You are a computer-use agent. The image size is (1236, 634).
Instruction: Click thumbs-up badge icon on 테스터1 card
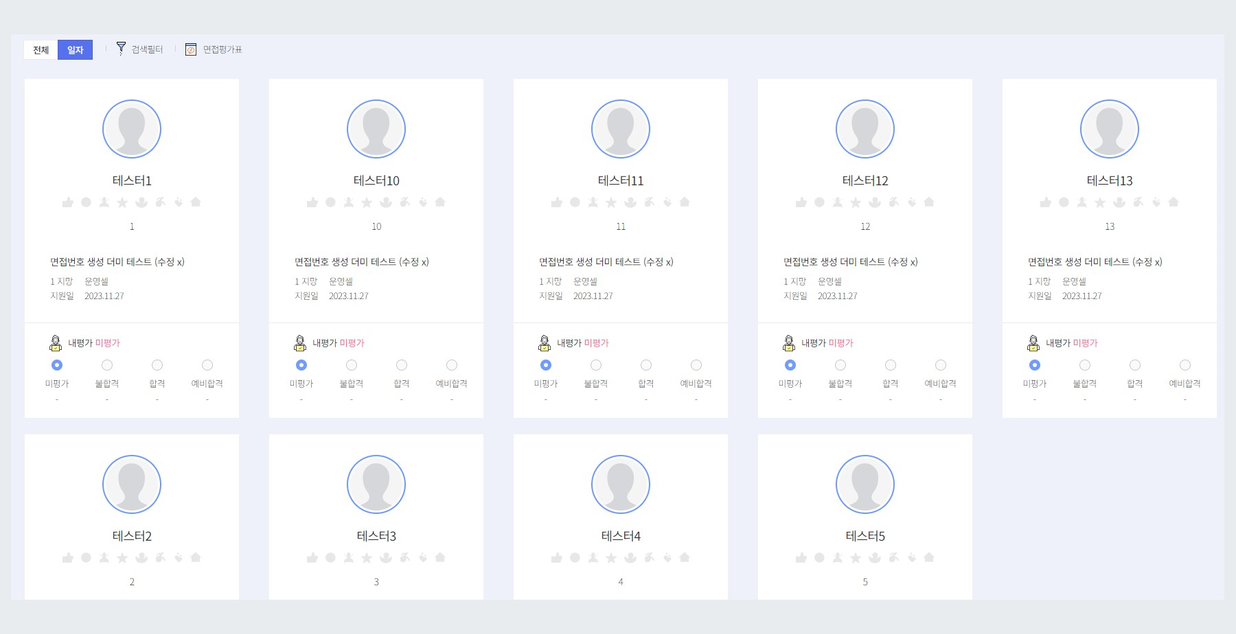[x=68, y=202]
